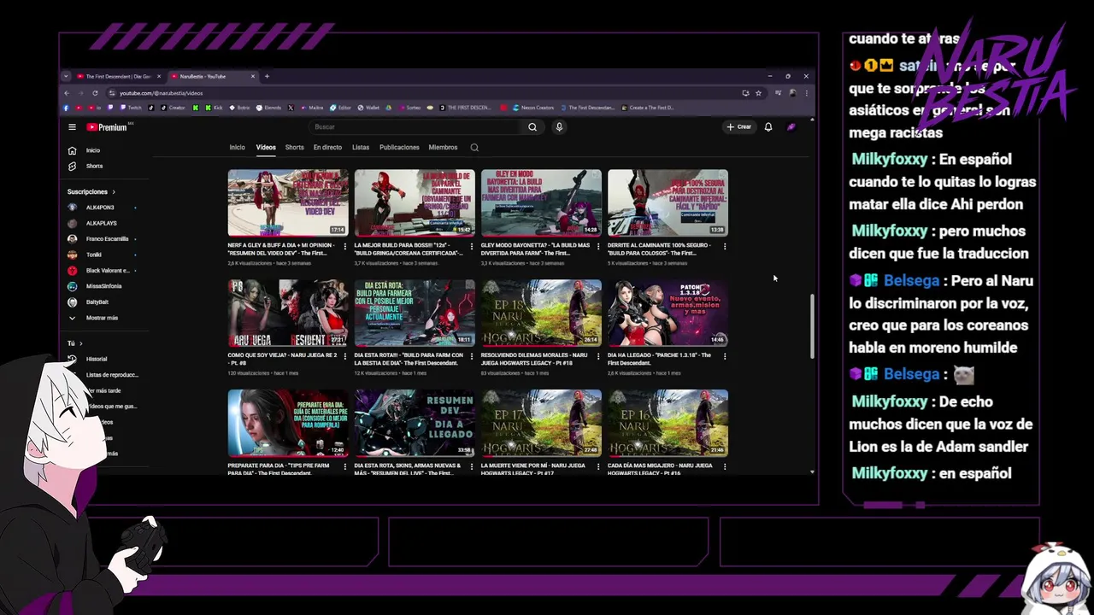Viewport: 1094px width, 615px height.
Task: Switch to the Inicio channel tab
Action: 237,148
